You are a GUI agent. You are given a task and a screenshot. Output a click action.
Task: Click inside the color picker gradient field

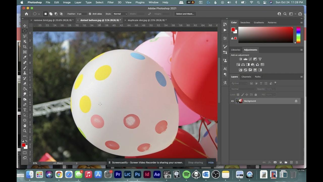(266, 35)
